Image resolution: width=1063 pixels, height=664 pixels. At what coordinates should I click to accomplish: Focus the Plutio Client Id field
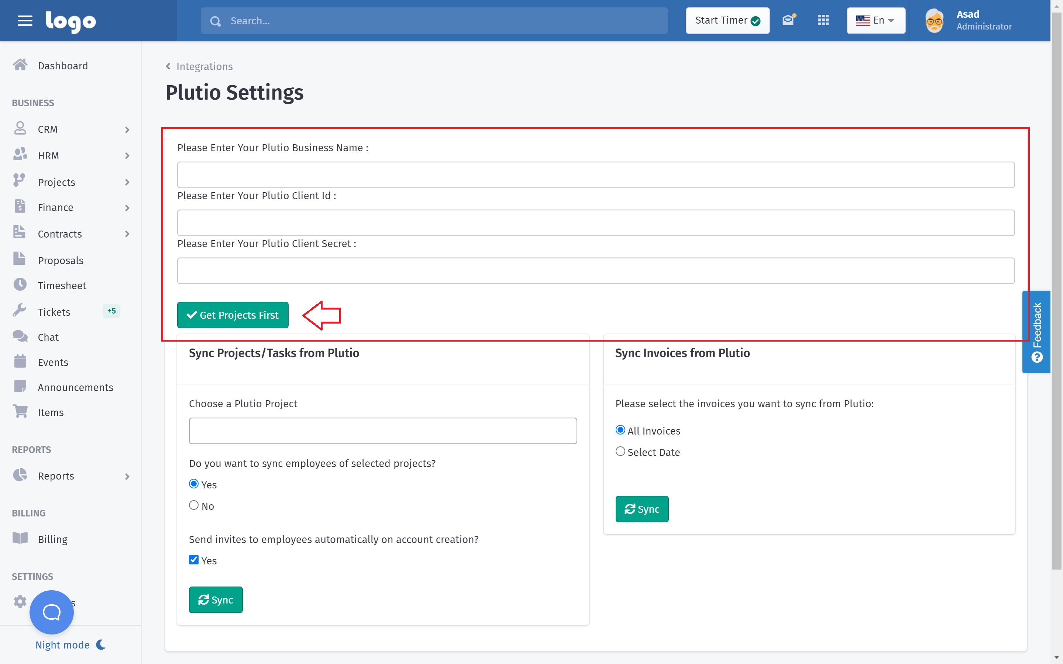[595, 223]
